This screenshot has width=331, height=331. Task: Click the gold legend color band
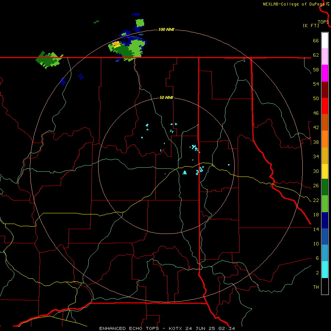click(325, 156)
